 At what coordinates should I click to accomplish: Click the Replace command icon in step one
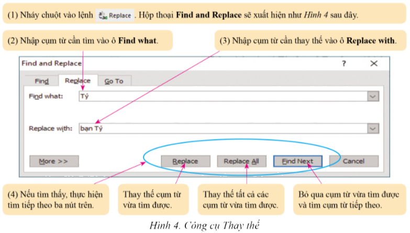pyautogui.click(x=115, y=15)
